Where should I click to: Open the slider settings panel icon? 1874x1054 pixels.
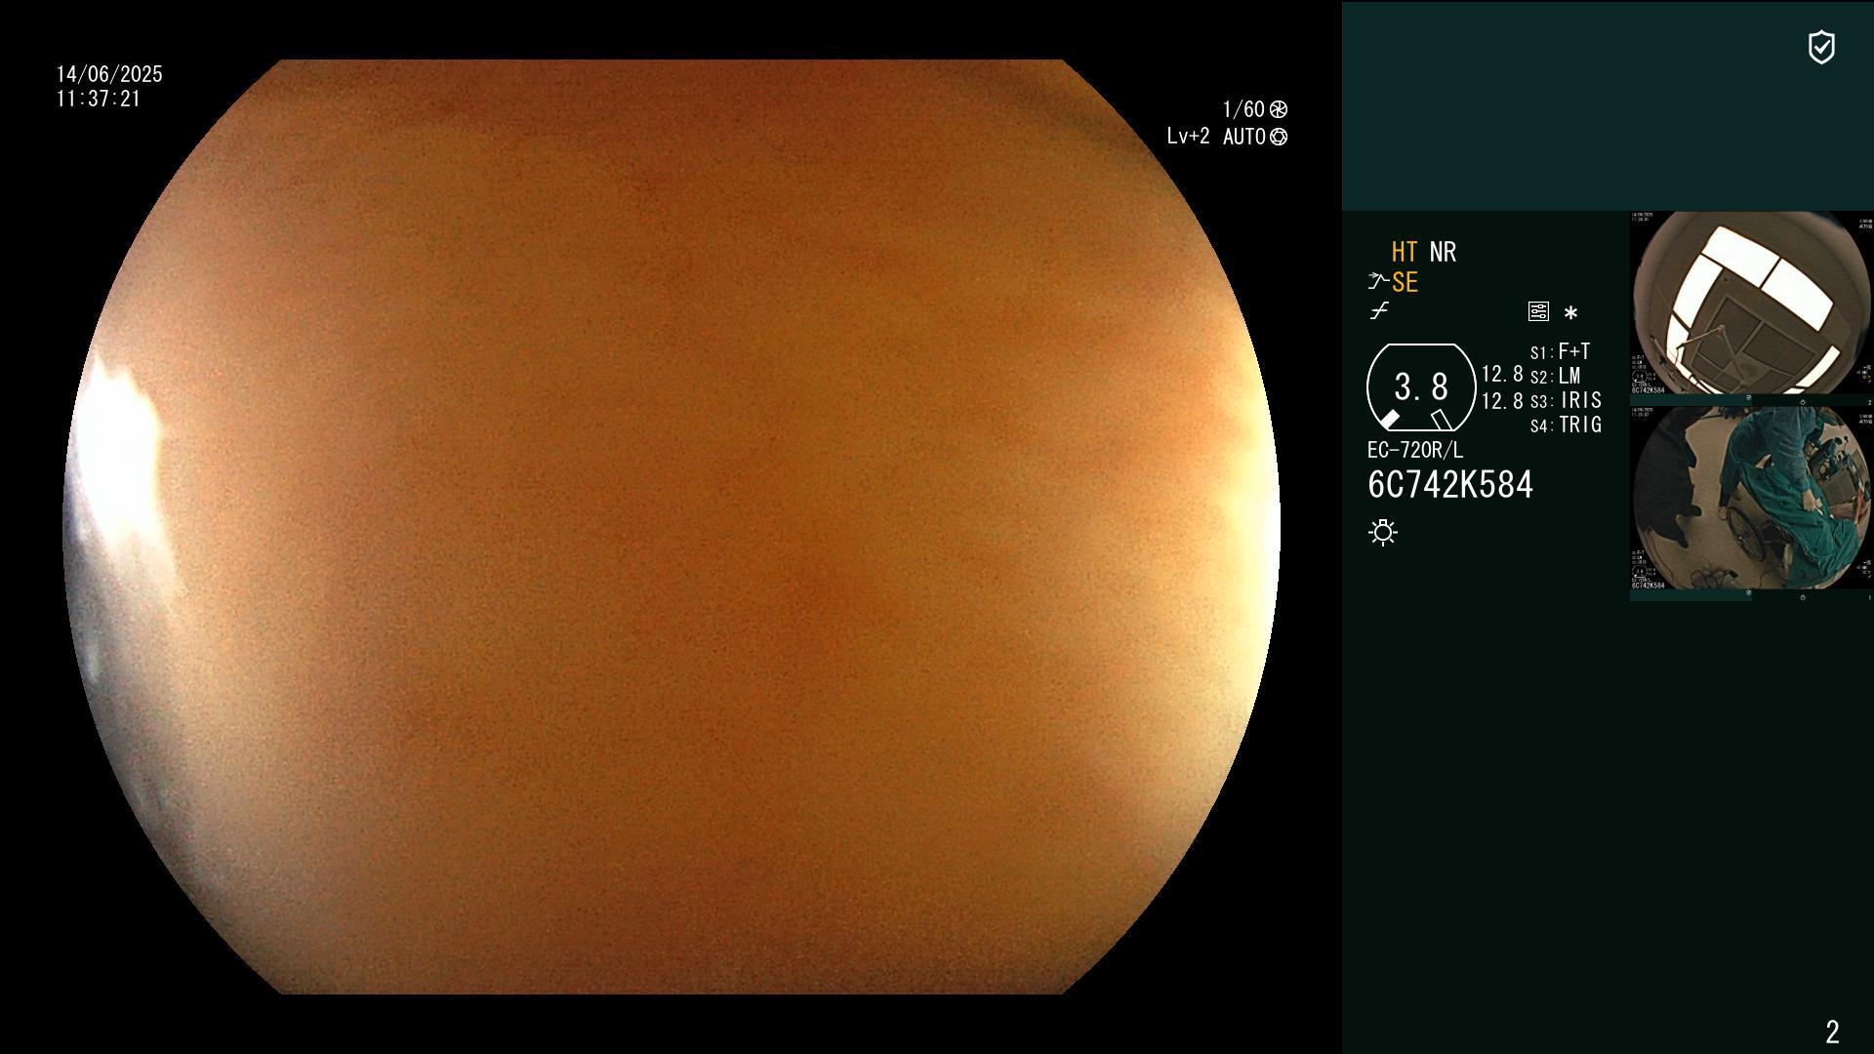[1538, 311]
